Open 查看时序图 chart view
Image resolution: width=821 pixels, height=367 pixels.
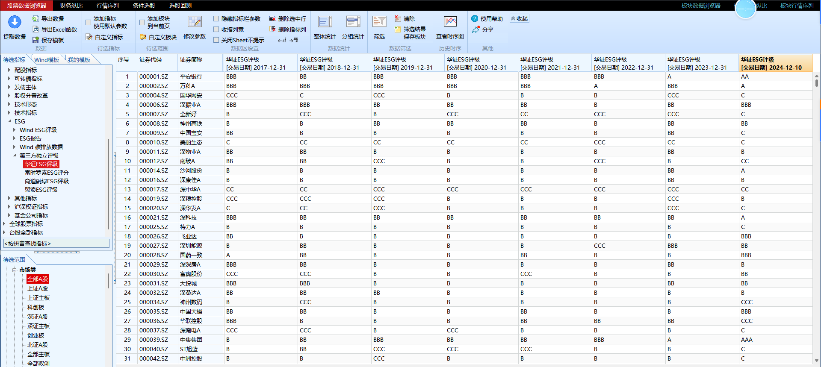point(450,22)
